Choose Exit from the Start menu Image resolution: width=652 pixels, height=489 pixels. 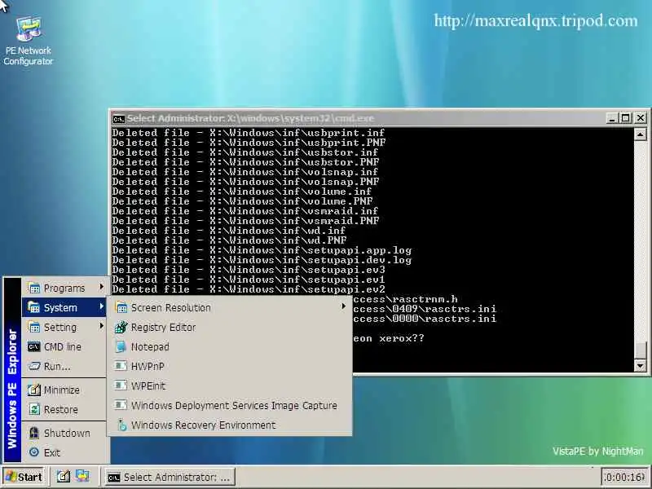65,452
